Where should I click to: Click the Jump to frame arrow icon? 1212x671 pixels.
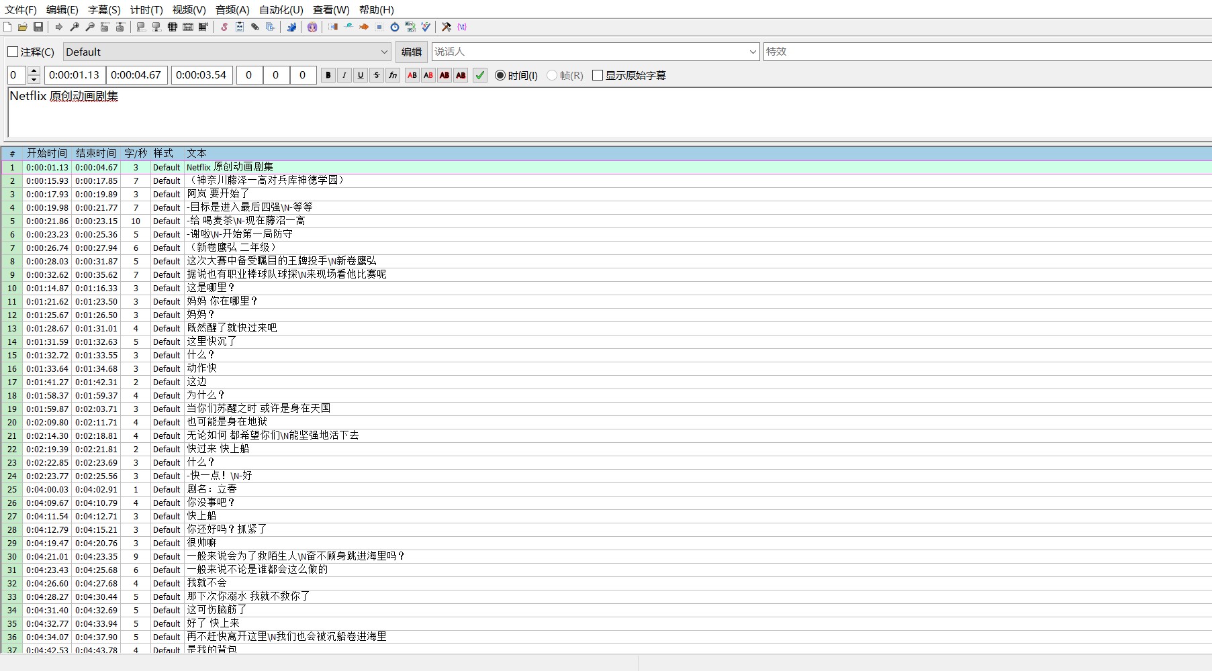click(x=59, y=27)
